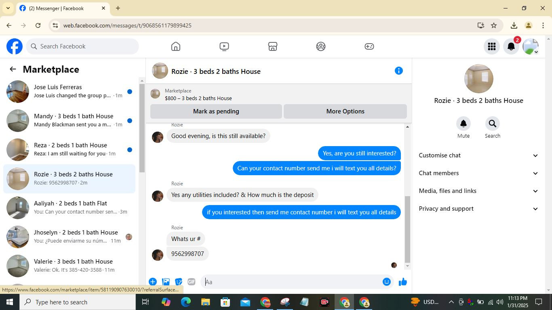Select Rozie 3 beds 2 baths House chat

pos(70,179)
